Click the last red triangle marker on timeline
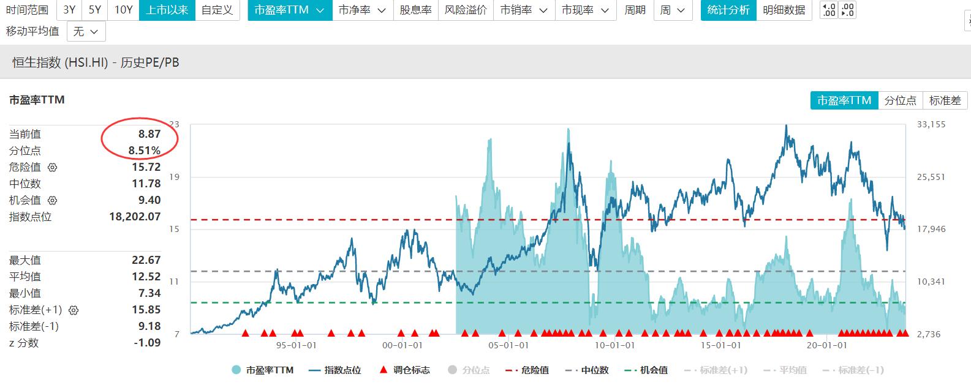Image resolution: width=971 pixels, height=385 pixels. tap(905, 333)
